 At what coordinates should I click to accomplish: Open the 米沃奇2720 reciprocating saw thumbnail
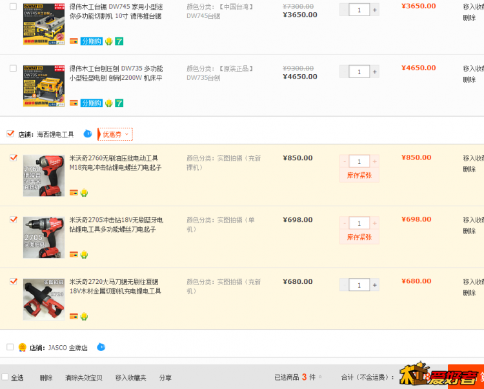pos(44,299)
